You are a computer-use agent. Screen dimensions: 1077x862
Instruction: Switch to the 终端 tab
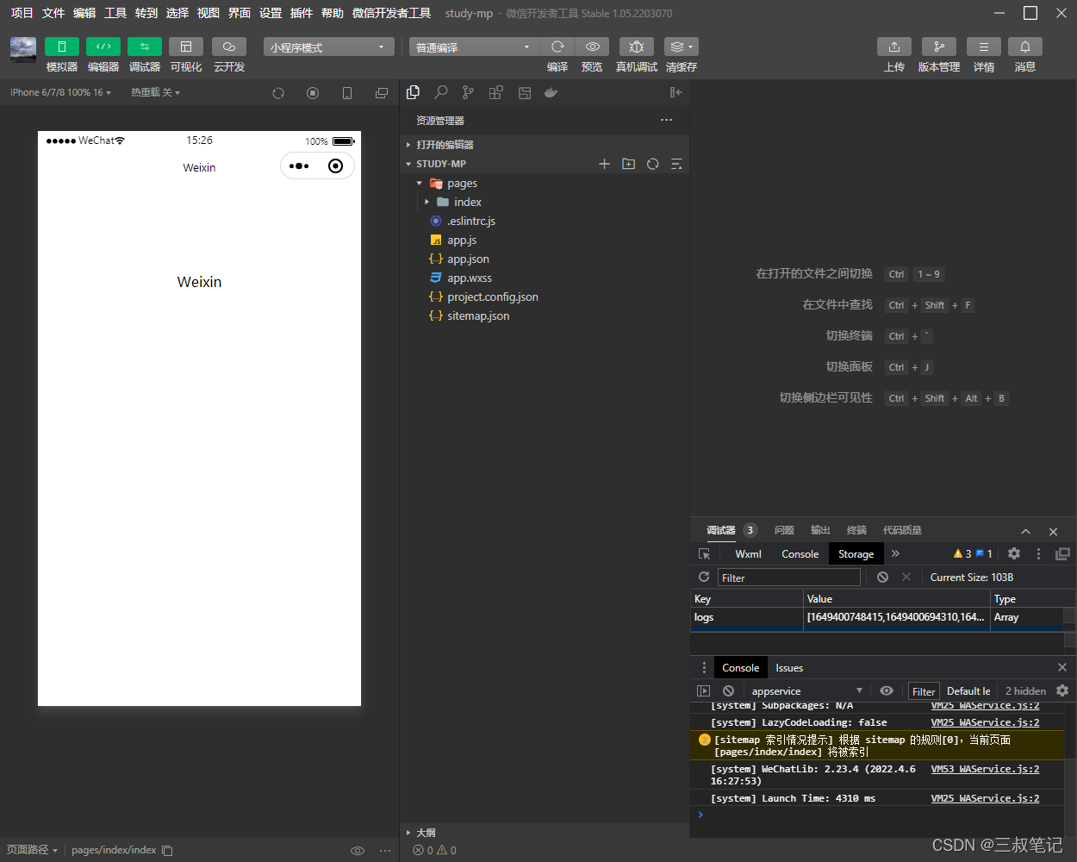pos(856,530)
